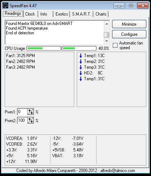The height and width of the screenshot is (176, 151).
Task: Switch to the Readings tab
Action: [x=13, y=13]
